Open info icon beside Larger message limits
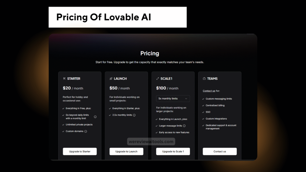The image size is (306, 172). (184, 126)
